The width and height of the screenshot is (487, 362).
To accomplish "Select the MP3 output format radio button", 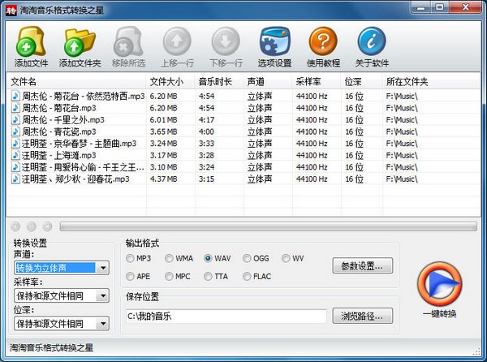I will click(x=131, y=259).
